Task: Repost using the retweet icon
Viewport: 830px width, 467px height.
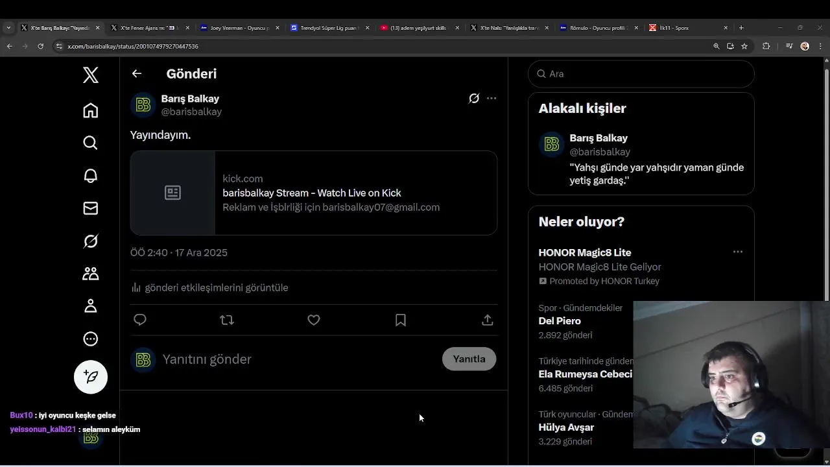Action: point(227,320)
